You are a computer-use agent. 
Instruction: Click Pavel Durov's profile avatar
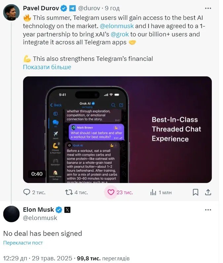point(11,13)
